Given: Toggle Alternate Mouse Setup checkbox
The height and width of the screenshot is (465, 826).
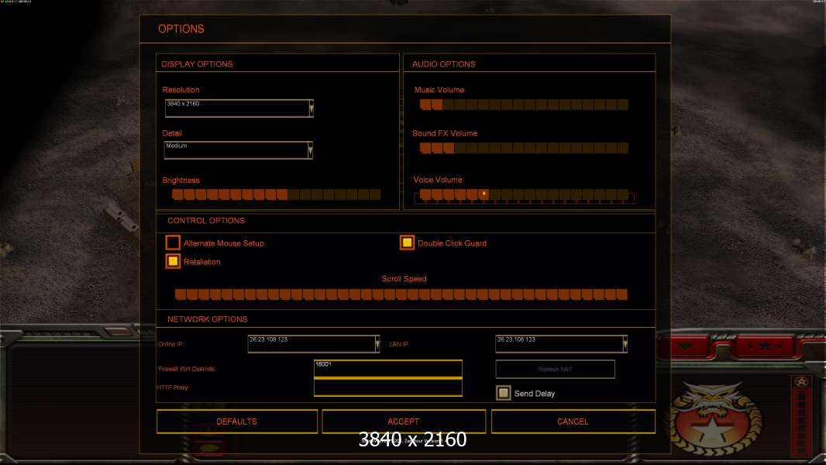Looking at the screenshot, I should [x=173, y=243].
